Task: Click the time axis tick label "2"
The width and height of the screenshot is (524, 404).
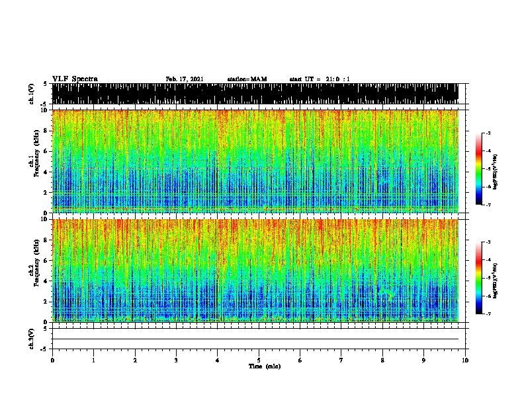Action: point(135,360)
